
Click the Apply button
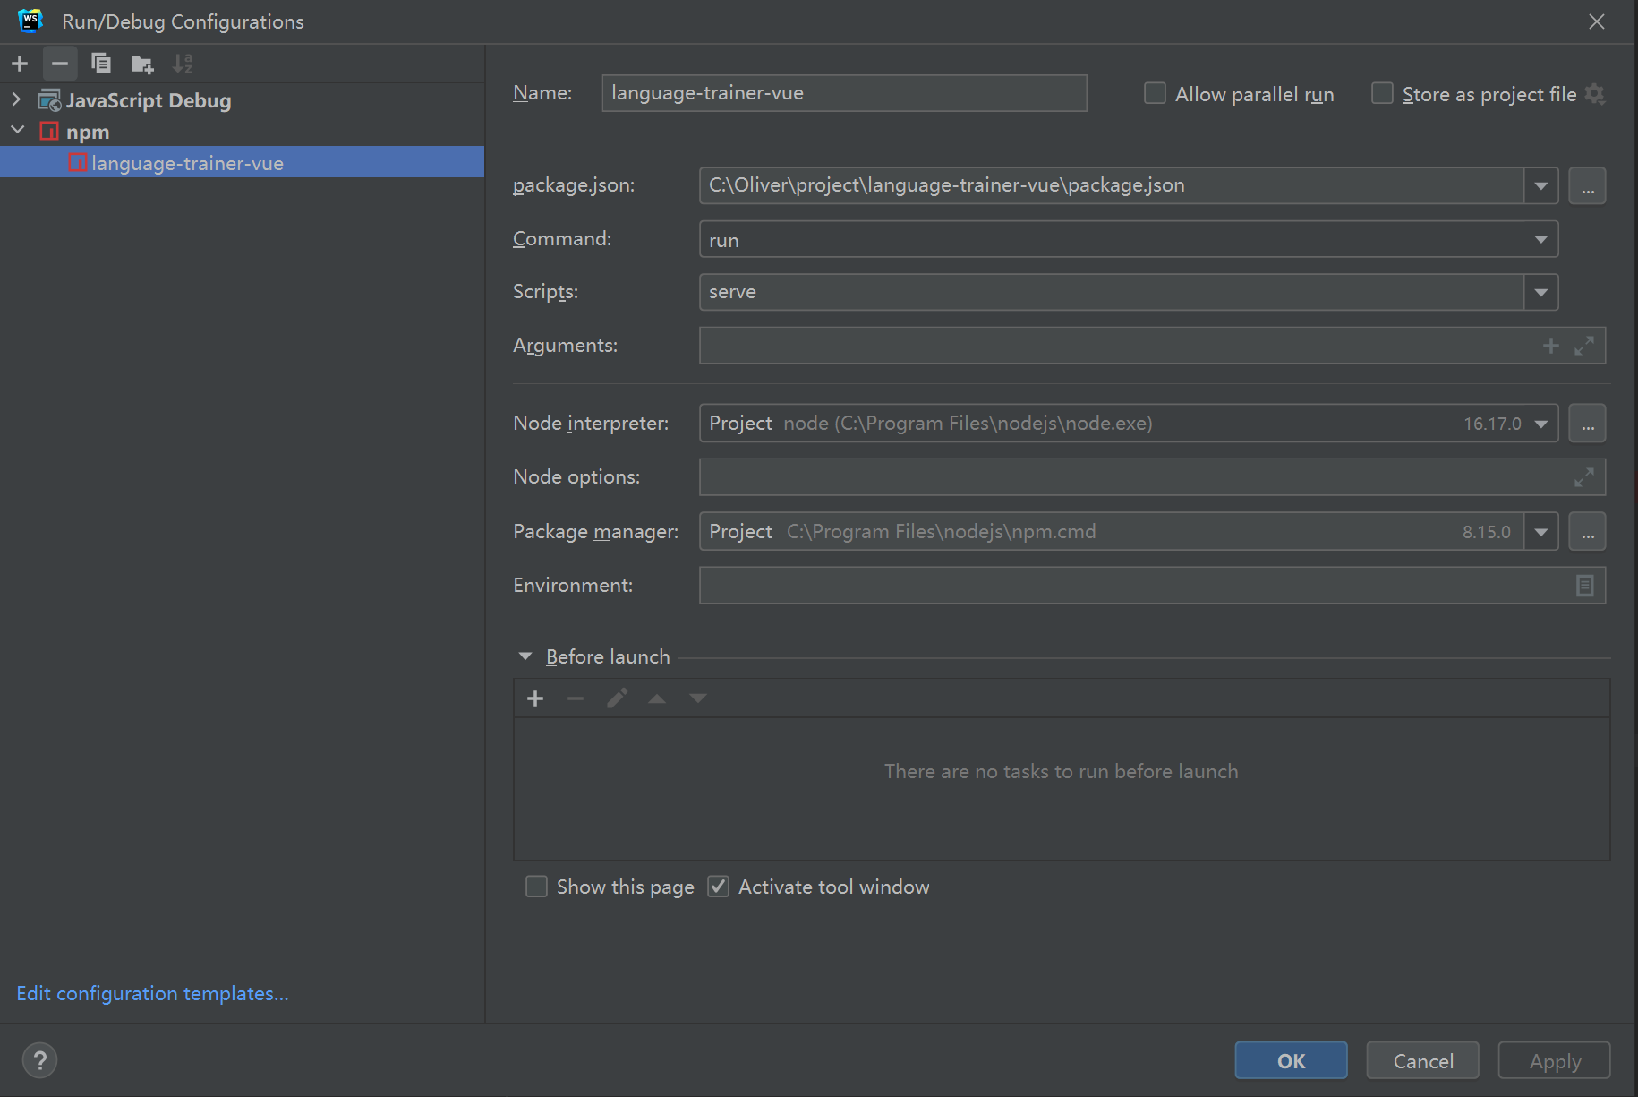[1555, 1060]
